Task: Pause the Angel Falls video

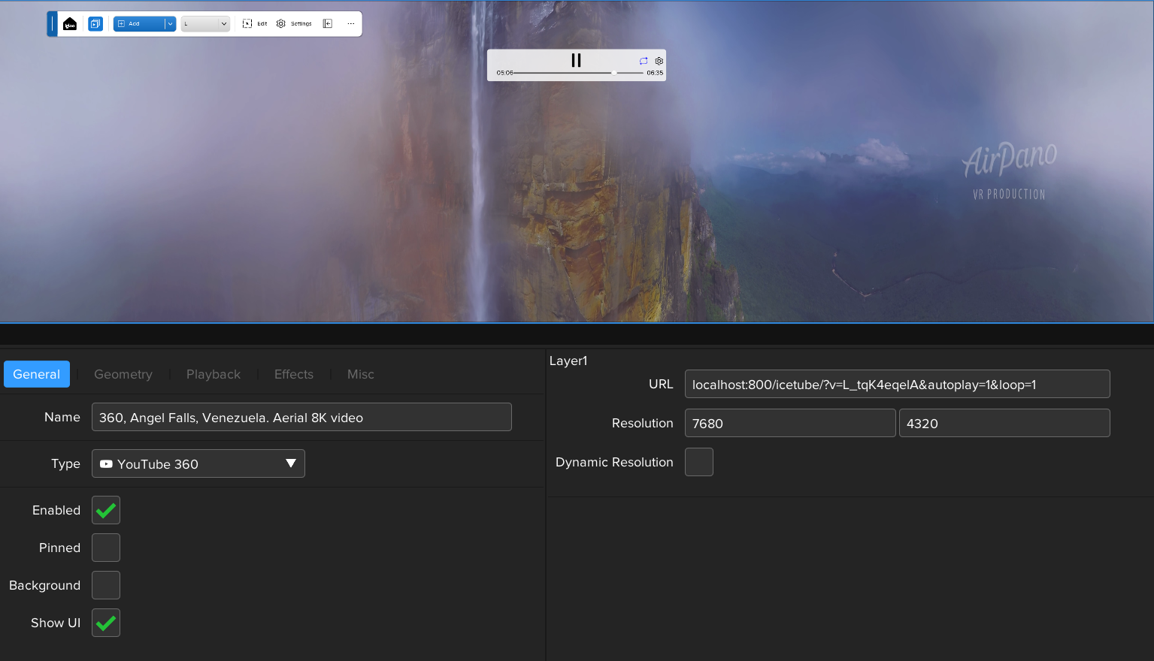Action: pos(576,60)
